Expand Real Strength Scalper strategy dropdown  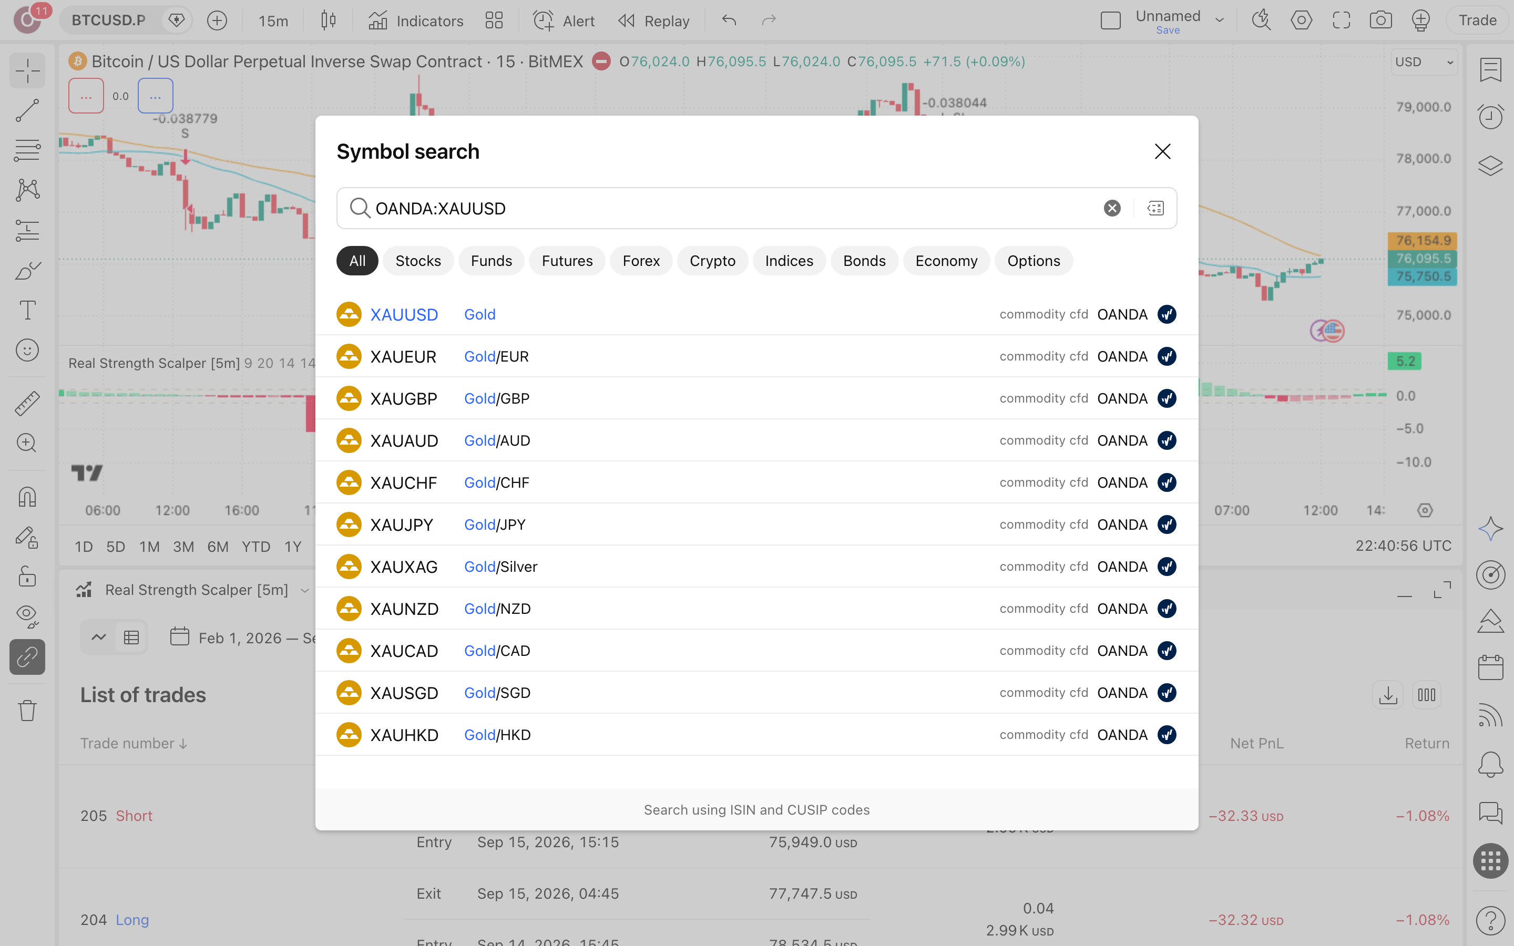click(305, 590)
